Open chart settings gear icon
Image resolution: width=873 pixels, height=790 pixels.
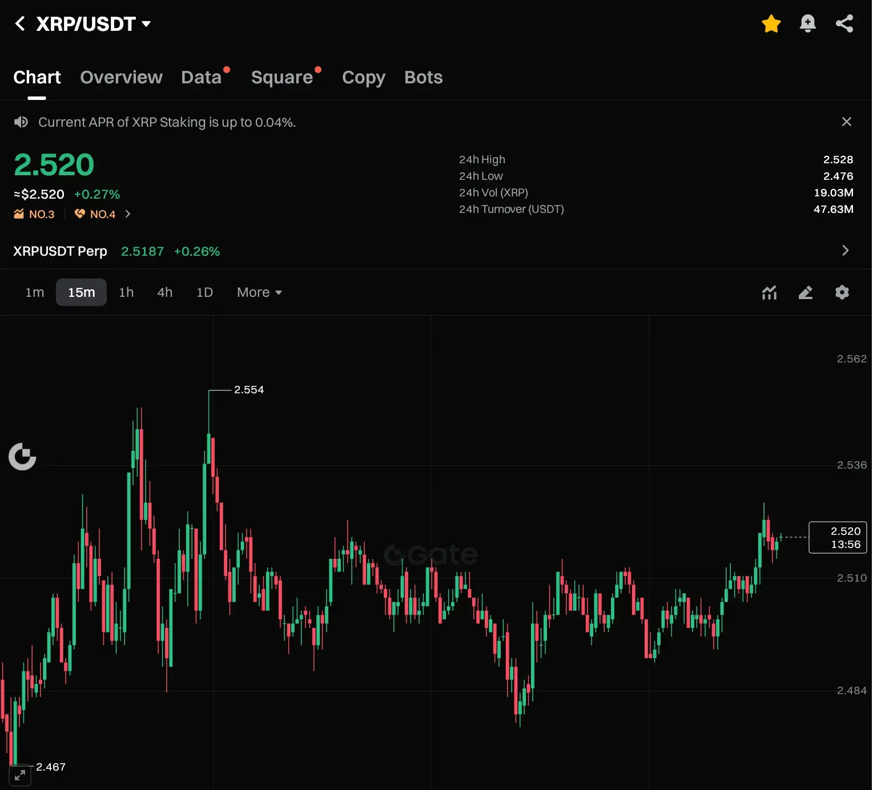[x=842, y=292]
